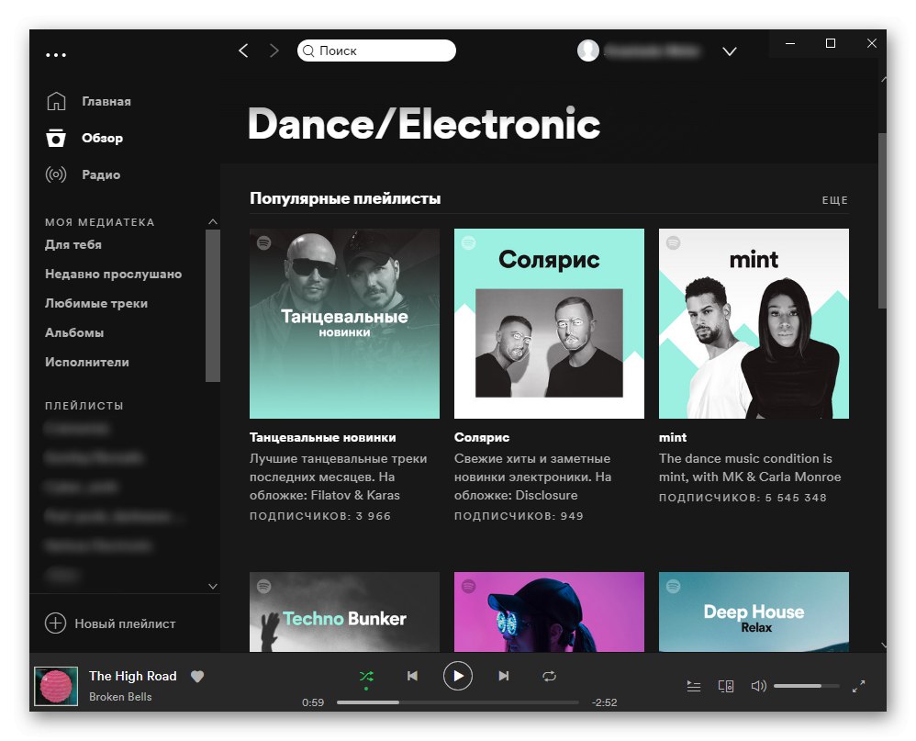Click the main content vertical scrollbar
The height and width of the screenshot is (741, 916).
click(x=882, y=221)
